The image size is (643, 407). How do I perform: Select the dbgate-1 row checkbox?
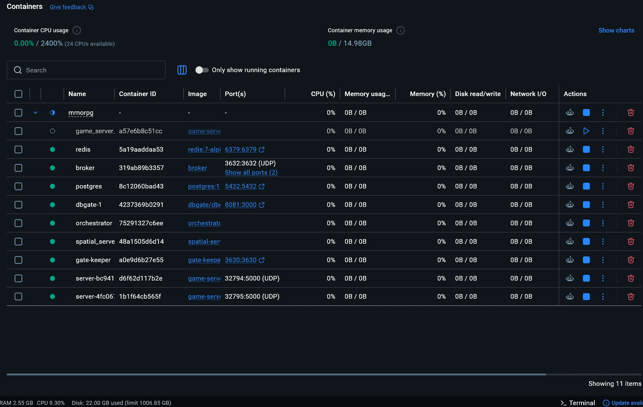point(18,205)
